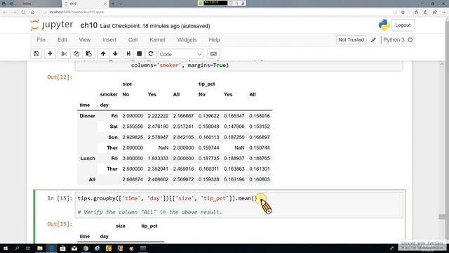Click the size column header in Out[12]

click(127, 84)
